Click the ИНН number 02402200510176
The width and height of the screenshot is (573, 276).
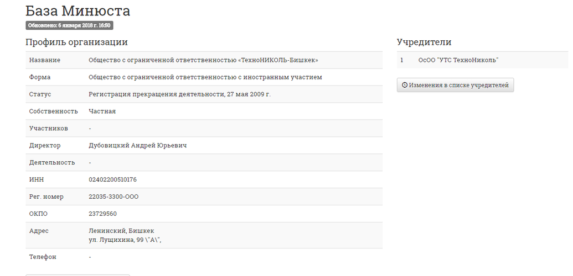coord(112,180)
